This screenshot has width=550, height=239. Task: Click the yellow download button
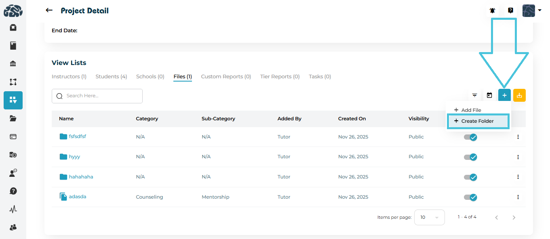click(x=519, y=95)
